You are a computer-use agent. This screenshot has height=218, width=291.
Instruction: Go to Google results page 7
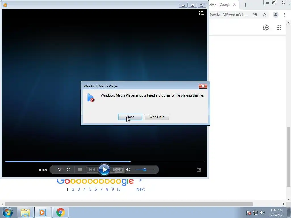click(x=101, y=189)
